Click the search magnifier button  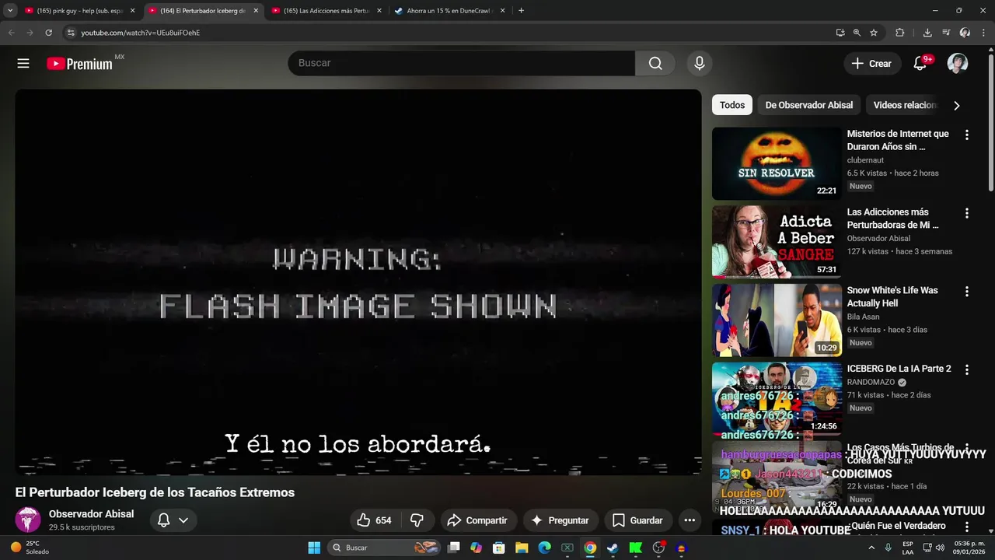point(655,63)
